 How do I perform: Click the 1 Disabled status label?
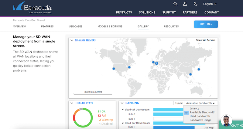pos(106,124)
